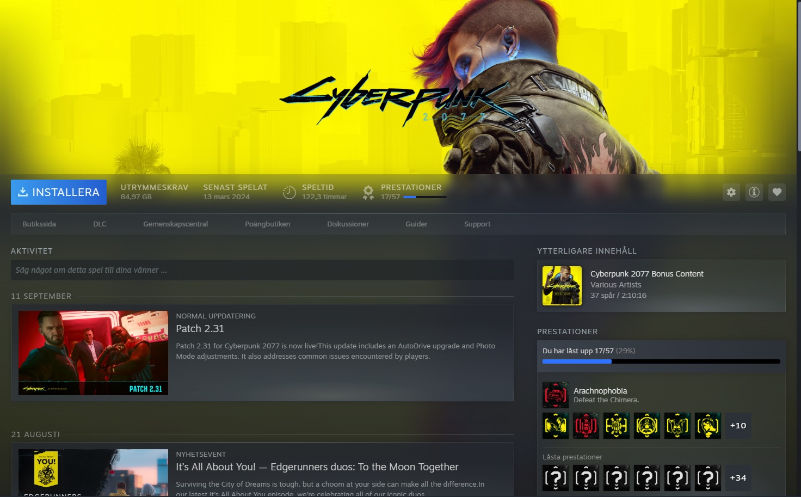This screenshot has height=497, width=801.
Task: Click the '122,3 timmar' playtime value
Action: 324,197
